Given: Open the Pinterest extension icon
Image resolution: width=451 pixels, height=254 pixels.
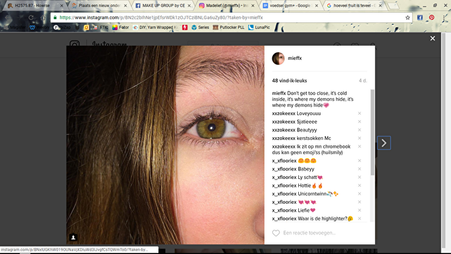Looking at the screenshot, I should tap(431, 17).
